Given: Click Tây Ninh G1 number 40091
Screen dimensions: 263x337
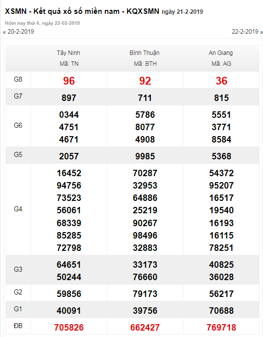Looking at the screenshot, I should 69,311.
